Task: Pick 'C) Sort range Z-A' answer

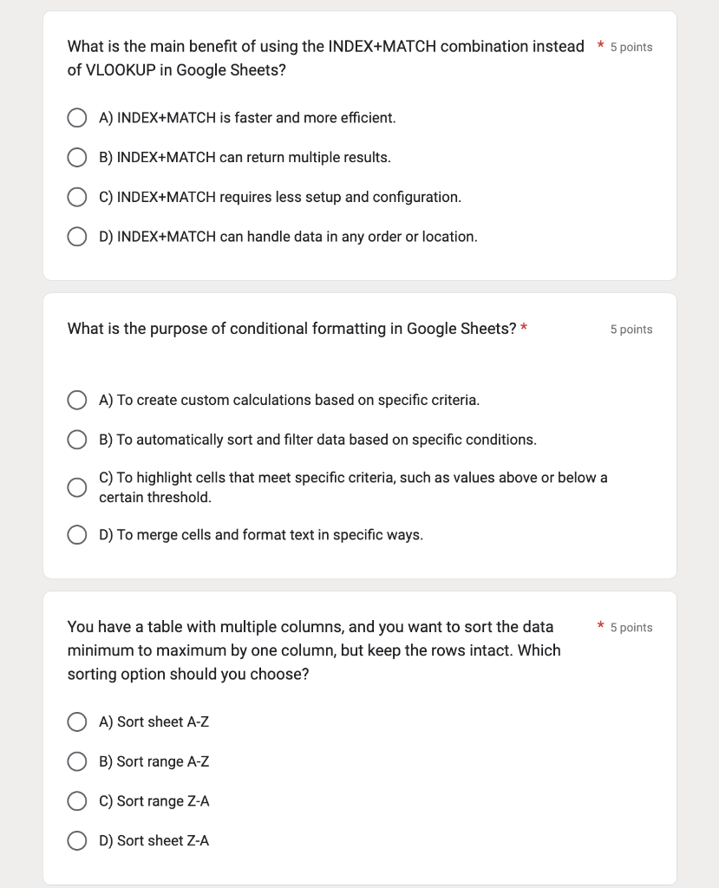Action: (x=77, y=800)
